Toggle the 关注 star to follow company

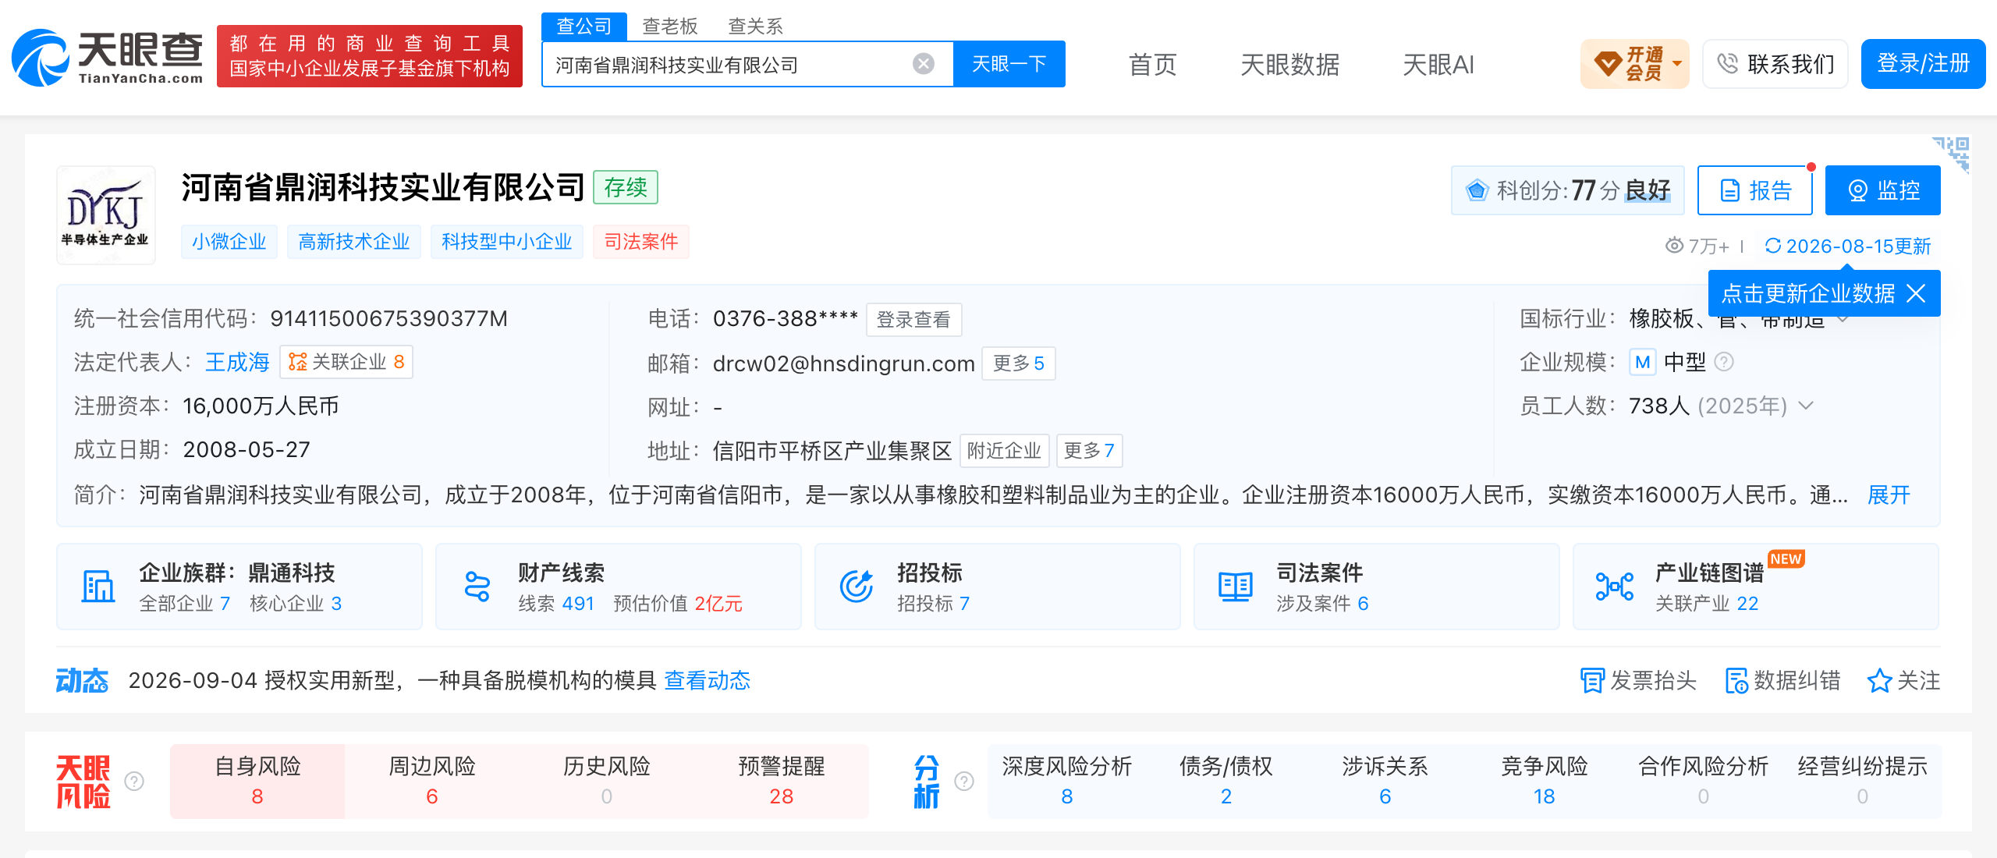click(x=1879, y=680)
